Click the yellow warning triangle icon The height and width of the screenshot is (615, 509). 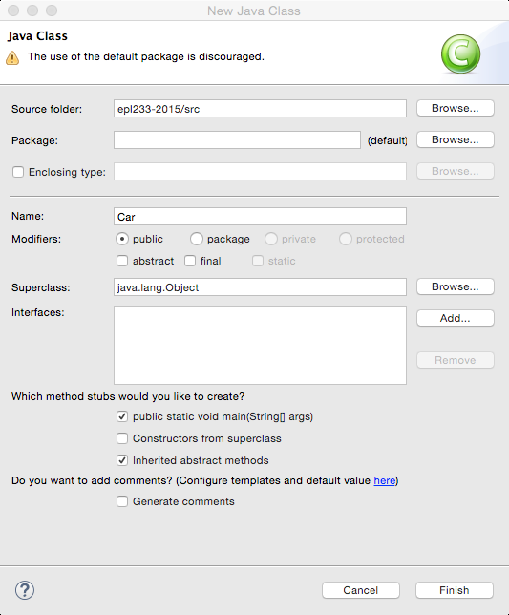[12, 57]
